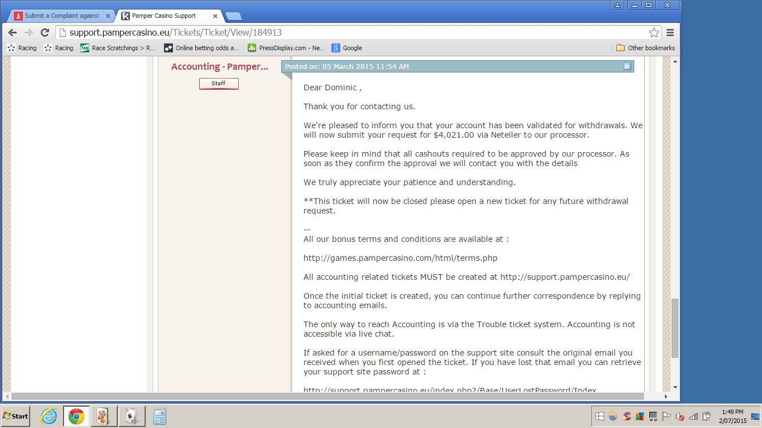This screenshot has width=762, height=428.
Task: Click the 'Dear Dominic ,' greeting text
Action: click(x=332, y=87)
